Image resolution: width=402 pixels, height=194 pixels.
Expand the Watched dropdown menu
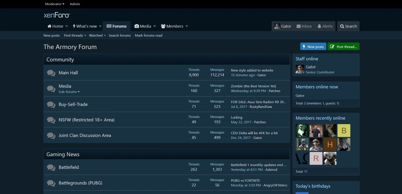point(97,35)
